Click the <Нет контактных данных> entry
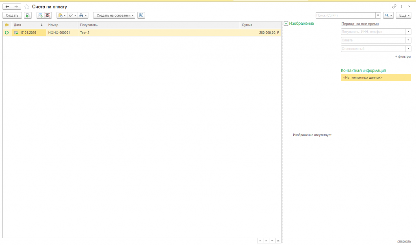416x245 pixels. tap(376, 78)
